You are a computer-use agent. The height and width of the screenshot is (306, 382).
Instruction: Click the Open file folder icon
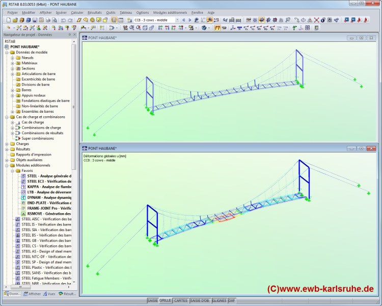15,20
